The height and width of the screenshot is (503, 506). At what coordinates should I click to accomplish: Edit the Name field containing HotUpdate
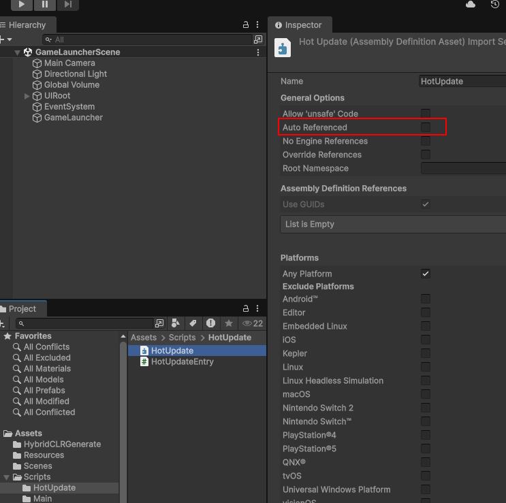pos(463,81)
